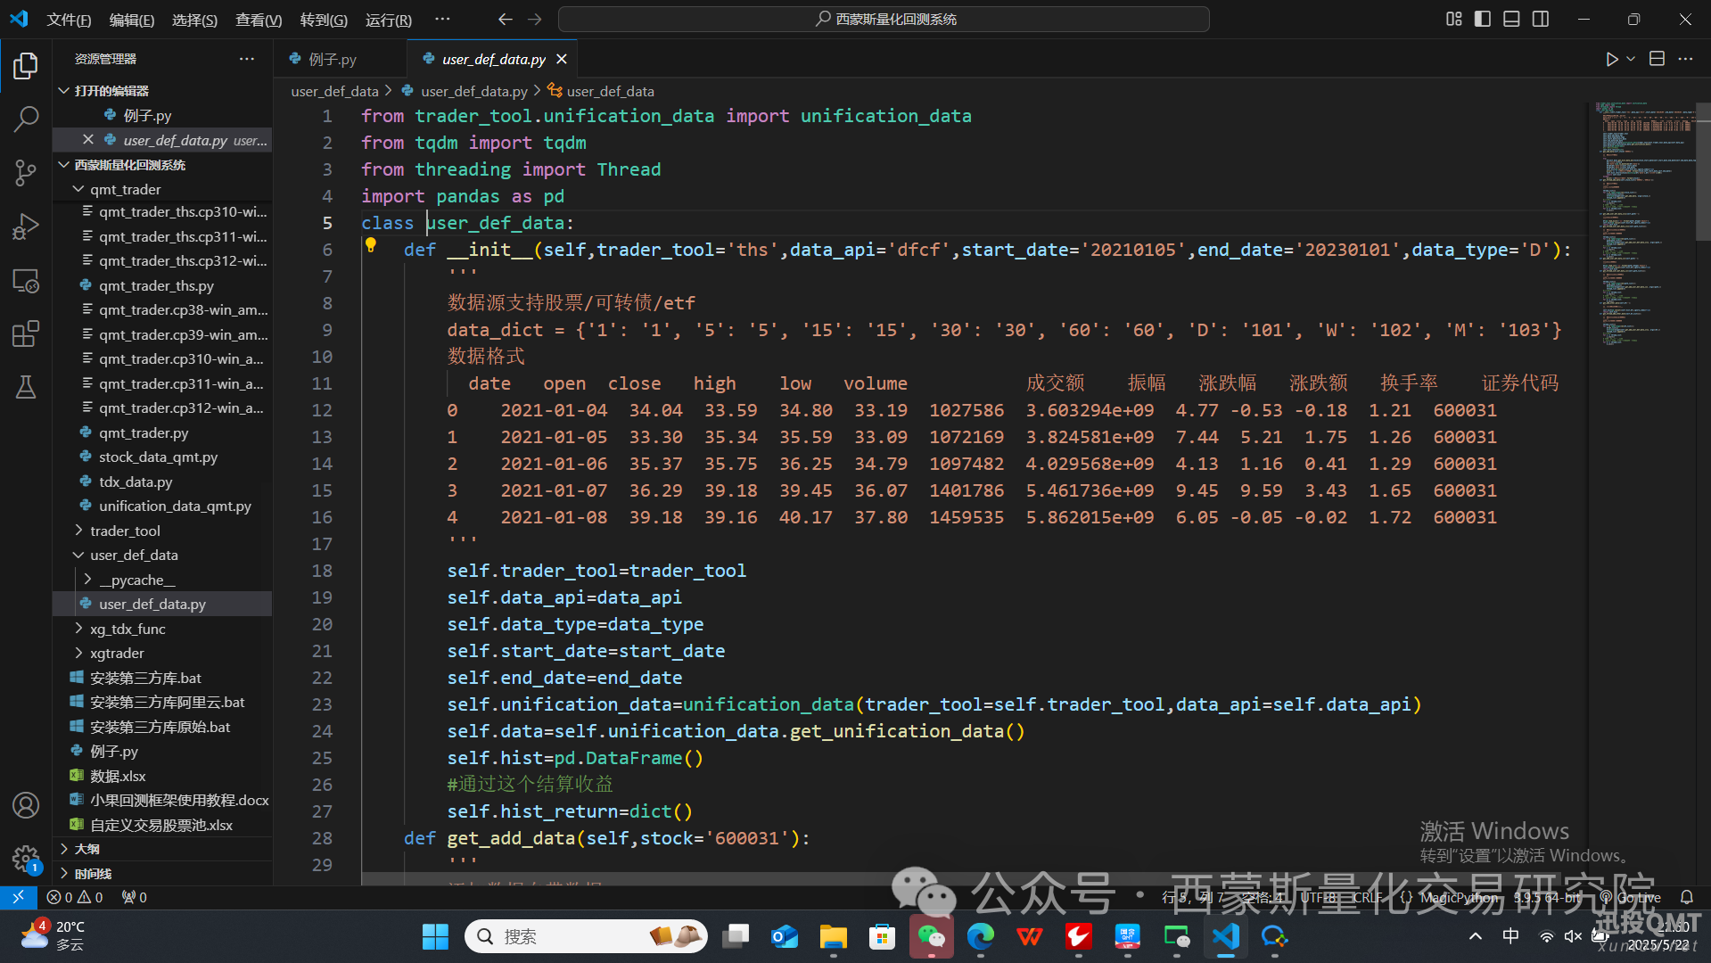Open the 运行(R) menu
Screen dimensions: 1711x963
(389, 20)
